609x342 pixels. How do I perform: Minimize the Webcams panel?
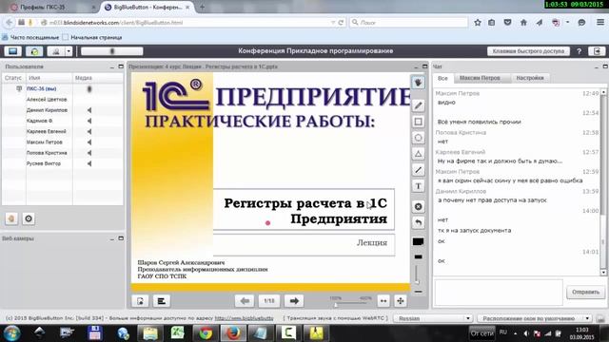click(x=112, y=238)
